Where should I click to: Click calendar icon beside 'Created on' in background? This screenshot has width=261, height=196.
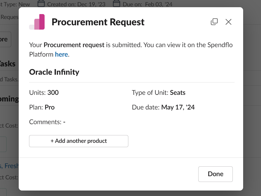[x=41, y=3]
